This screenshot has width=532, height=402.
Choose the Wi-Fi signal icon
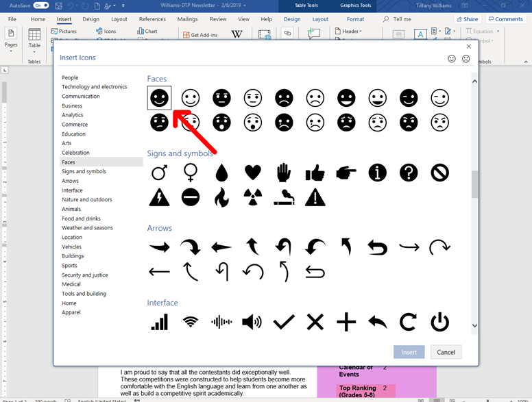(x=191, y=322)
